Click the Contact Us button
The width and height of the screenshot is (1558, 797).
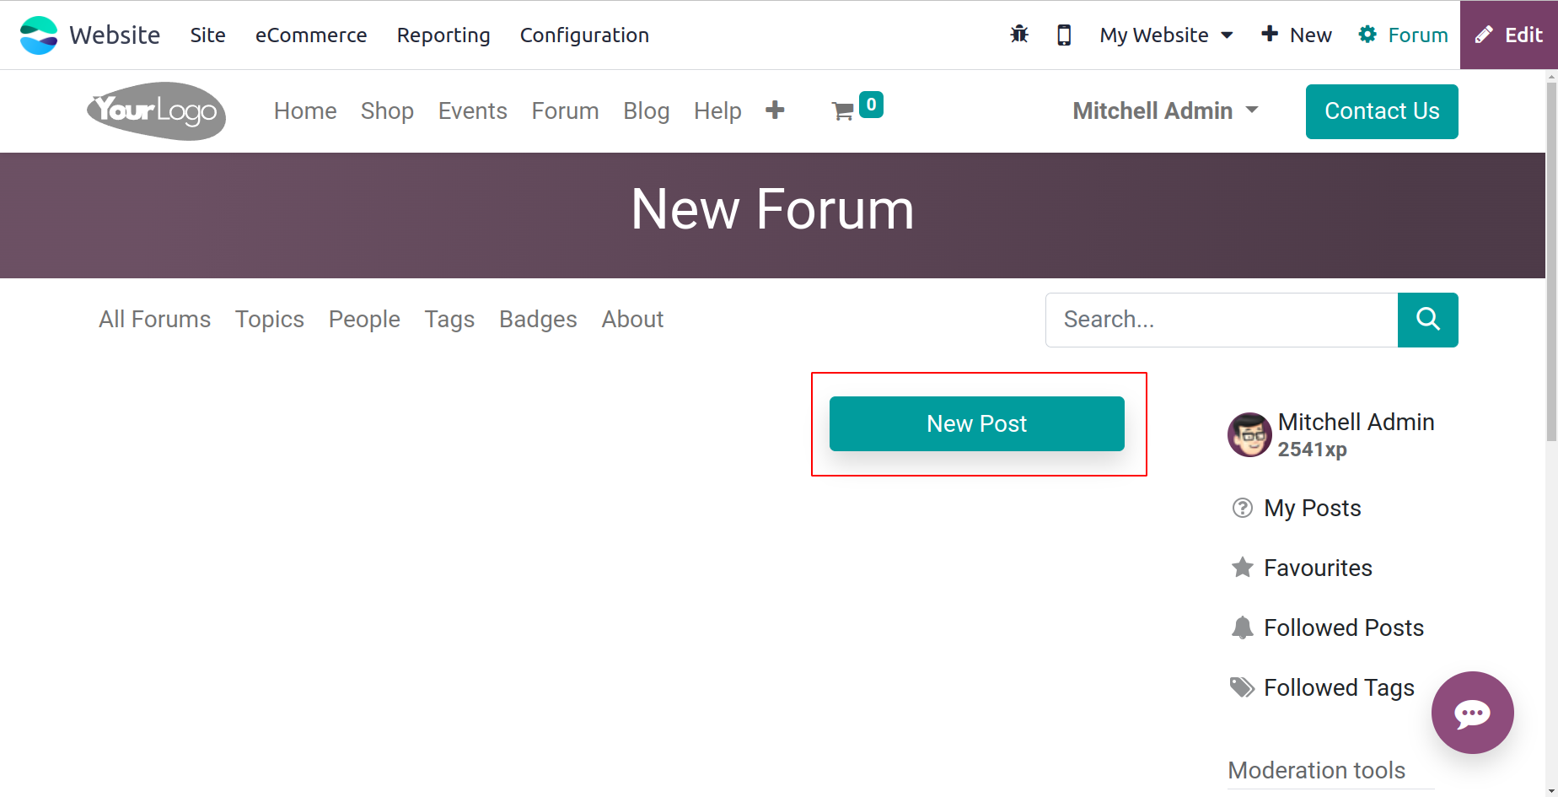tap(1382, 111)
